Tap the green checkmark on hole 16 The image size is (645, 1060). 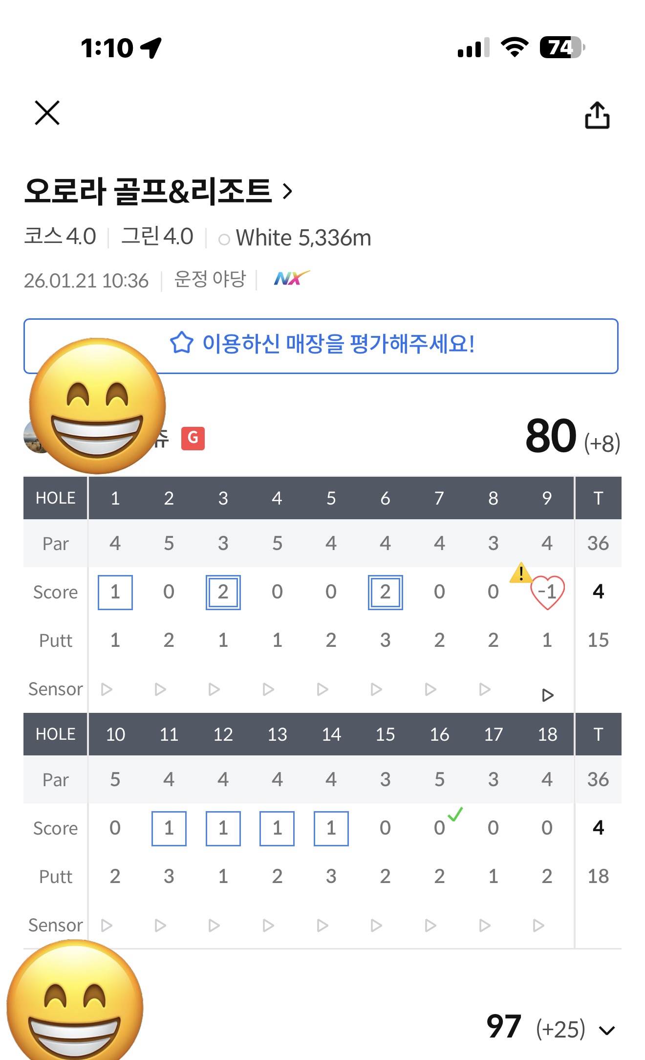455,814
